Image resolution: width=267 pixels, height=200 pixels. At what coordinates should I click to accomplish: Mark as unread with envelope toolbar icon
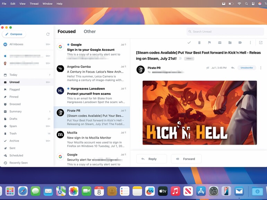click(x=219, y=43)
